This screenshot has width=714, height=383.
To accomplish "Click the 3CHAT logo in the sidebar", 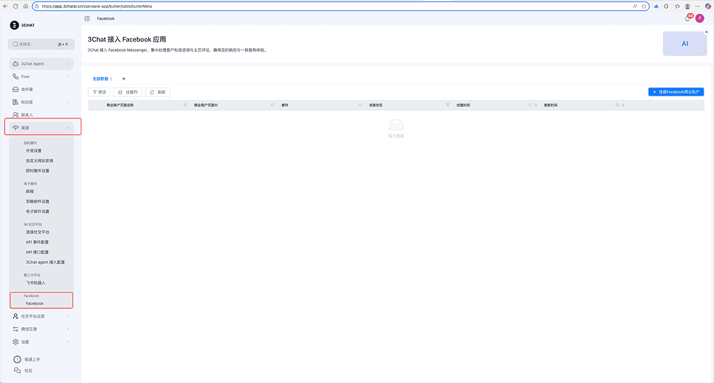I will [22, 25].
